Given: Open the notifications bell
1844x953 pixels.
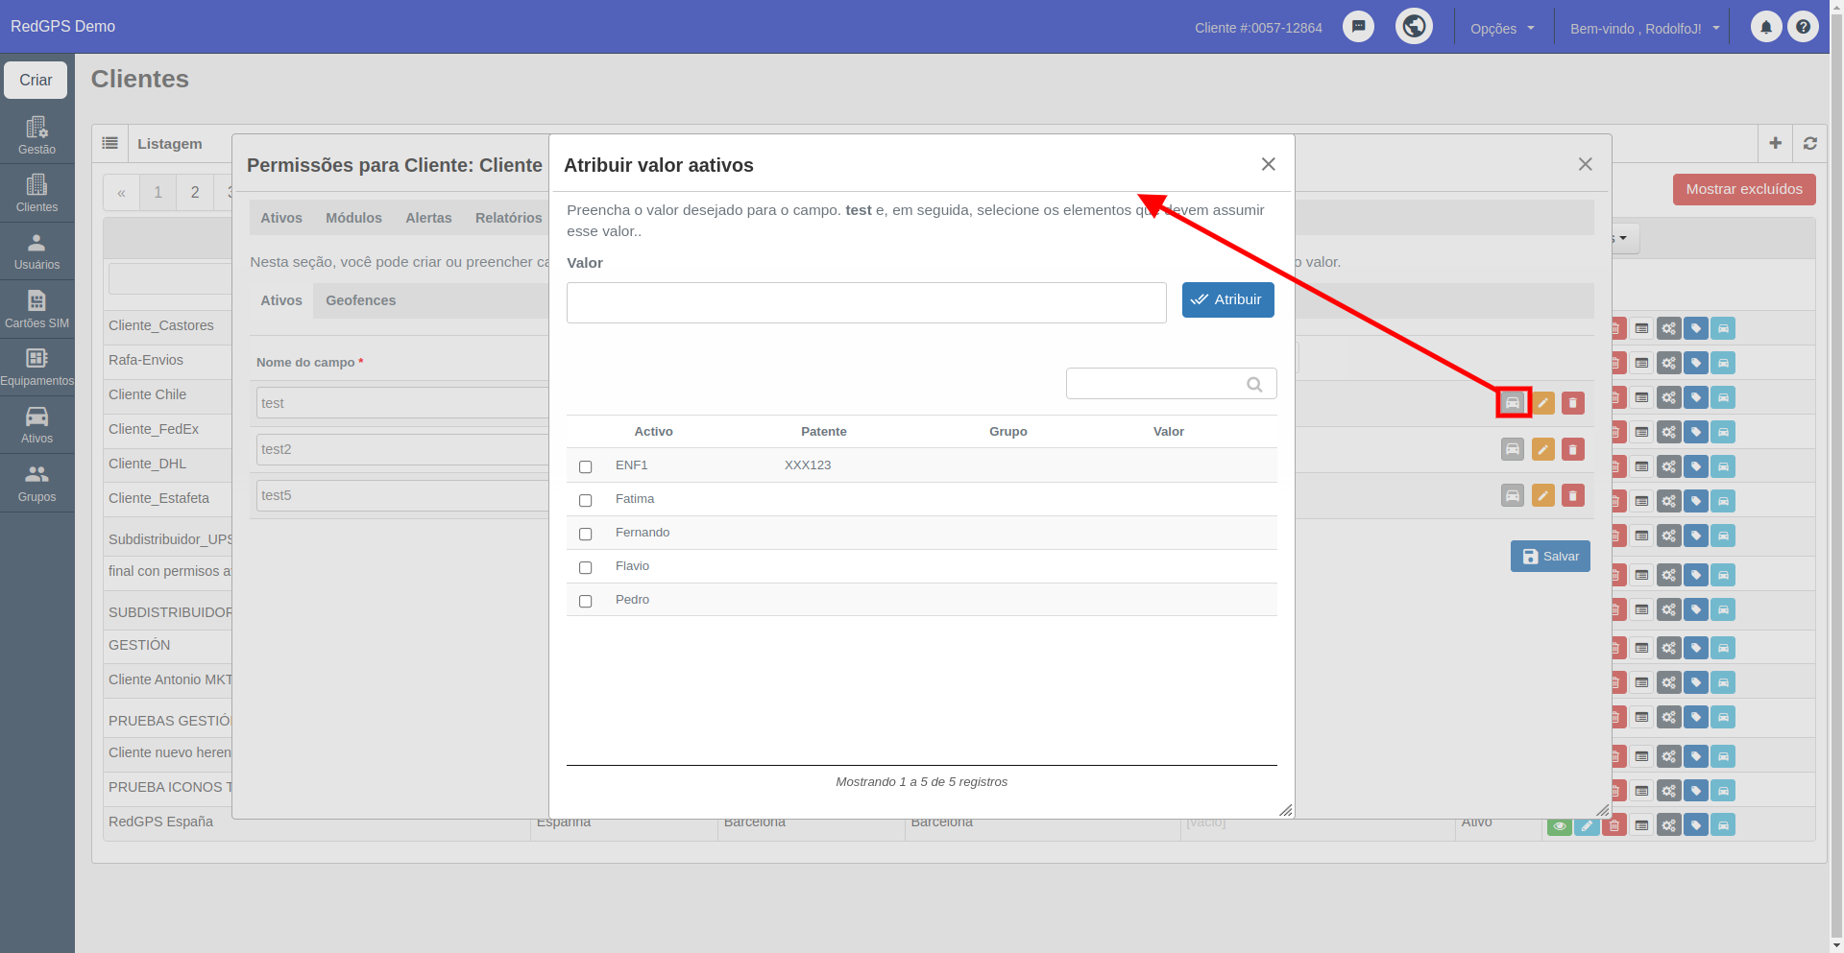Looking at the screenshot, I should click(1765, 27).
